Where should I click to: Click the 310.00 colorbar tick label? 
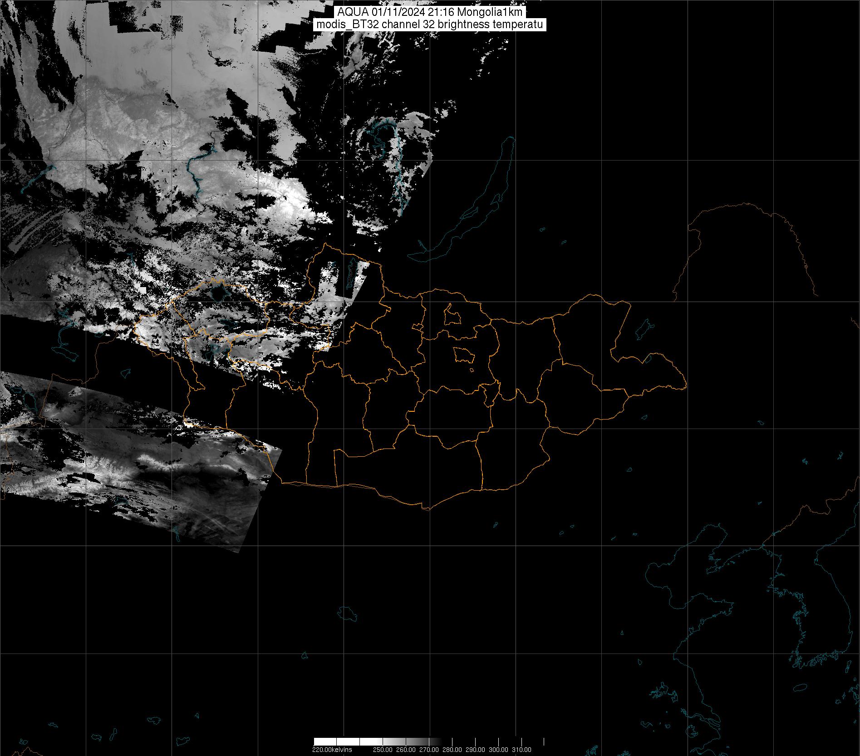point(522,749)
